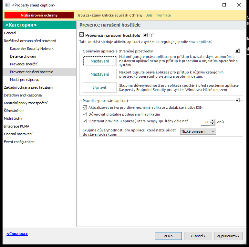Open the Nízké omezení trust group dropdown

tap(198, 131)
